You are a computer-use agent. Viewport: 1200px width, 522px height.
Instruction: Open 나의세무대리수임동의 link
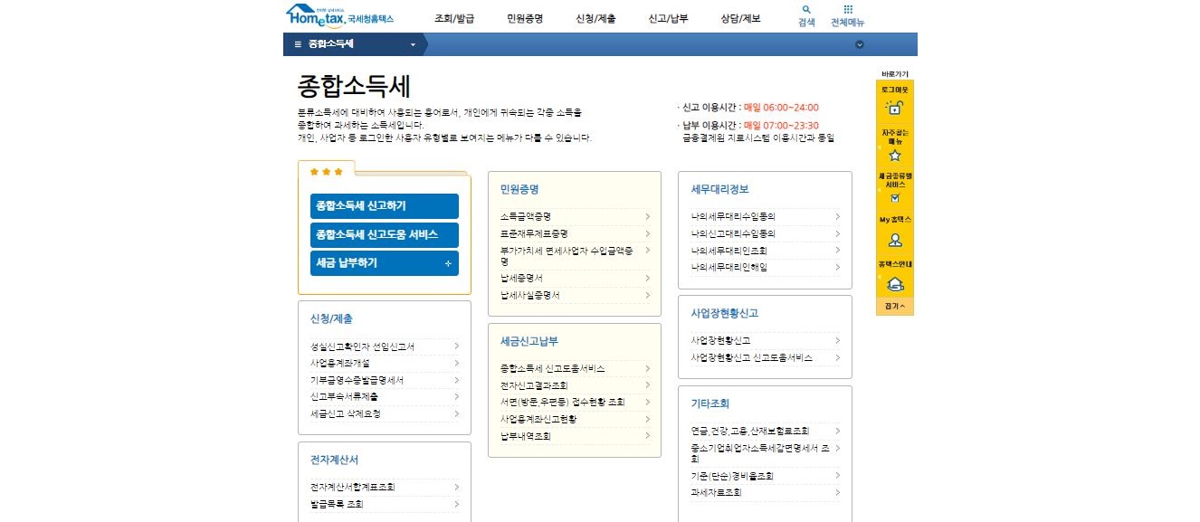coord(733,216)
